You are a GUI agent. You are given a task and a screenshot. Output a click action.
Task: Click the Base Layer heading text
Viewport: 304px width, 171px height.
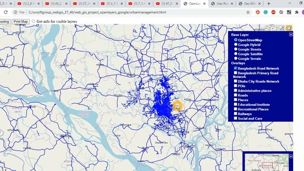point(239,35)
